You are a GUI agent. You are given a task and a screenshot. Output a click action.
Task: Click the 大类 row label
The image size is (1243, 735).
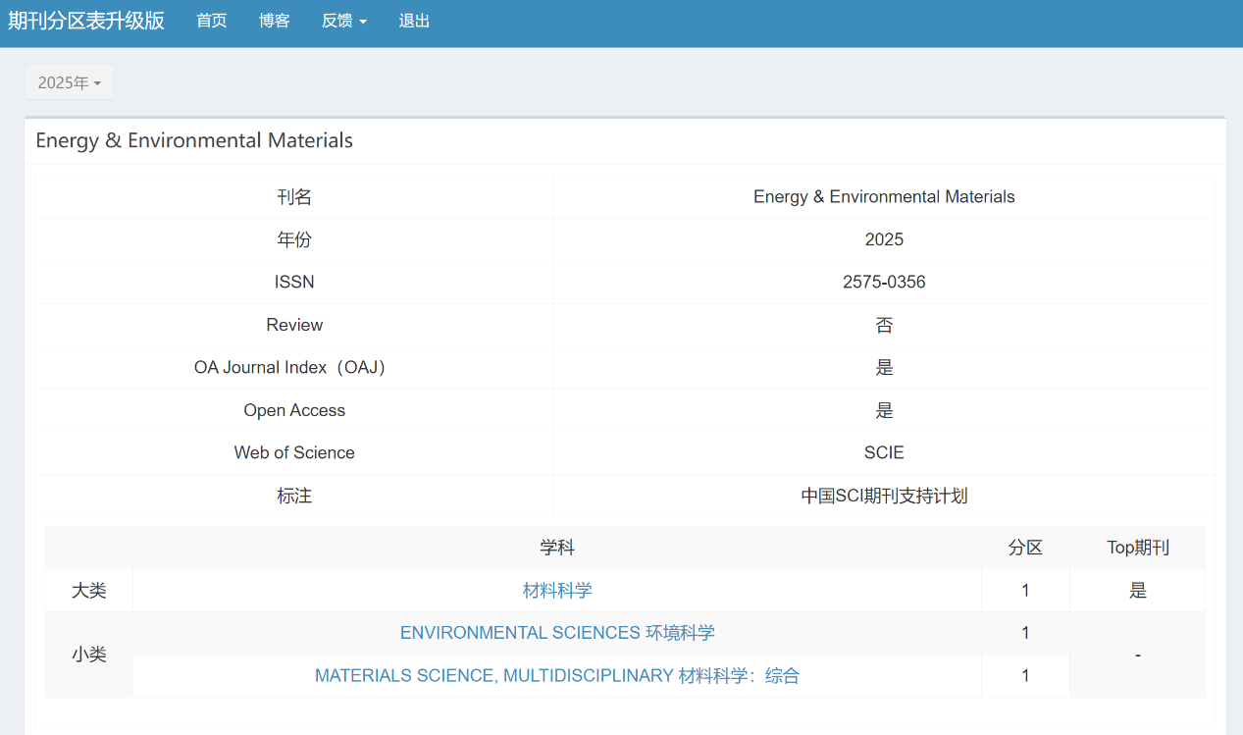click(89, 591)
